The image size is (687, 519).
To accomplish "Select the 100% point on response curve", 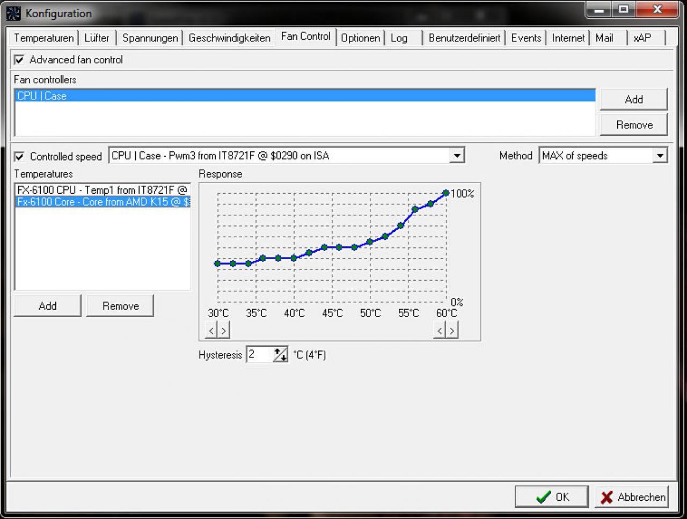I will coord(446,193).
